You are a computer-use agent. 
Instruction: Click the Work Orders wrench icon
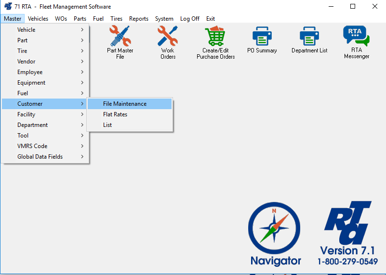coord(168,37)
